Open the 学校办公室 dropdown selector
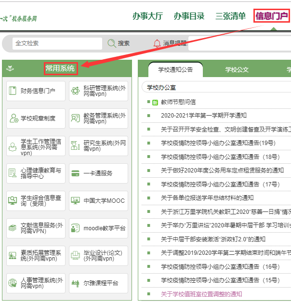Viewport: 291px width, 303px height. (216, 87)
